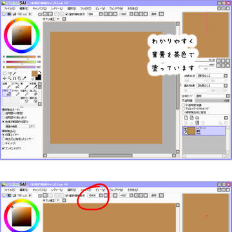The height and width of the screenshot is (232, 232).
Task: Enable 下のレイヤーでクリッピング checkbox
Action: pos(184,109)
